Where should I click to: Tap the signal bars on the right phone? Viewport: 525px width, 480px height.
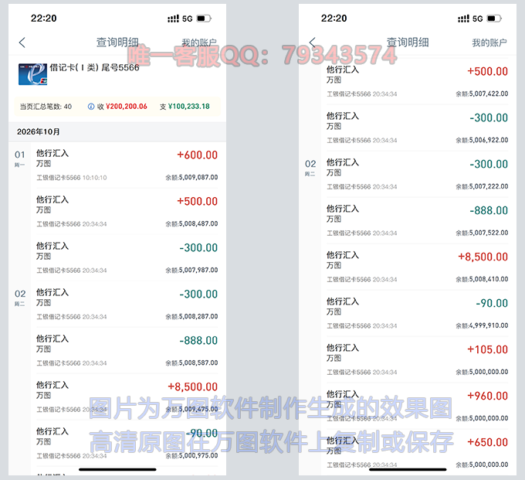464,18
